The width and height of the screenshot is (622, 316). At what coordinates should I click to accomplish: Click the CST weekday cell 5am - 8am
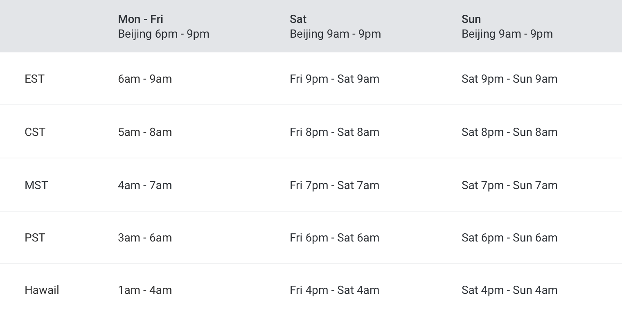pos(145,132)
